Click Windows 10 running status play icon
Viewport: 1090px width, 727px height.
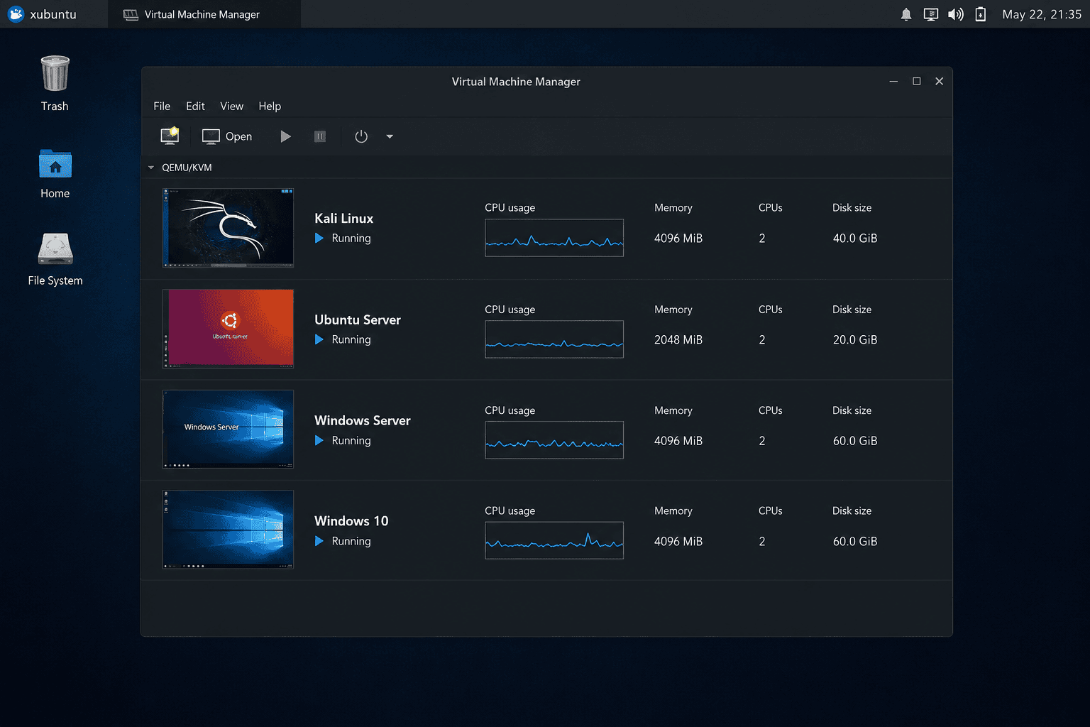click(319, 541)
